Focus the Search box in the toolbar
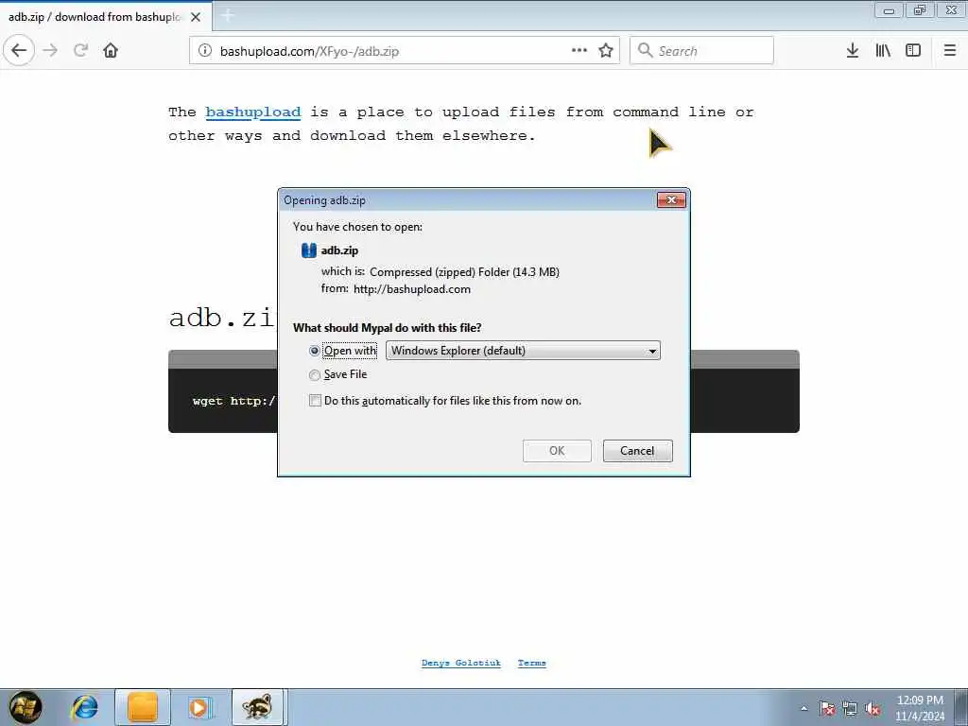 click(701, 51)
